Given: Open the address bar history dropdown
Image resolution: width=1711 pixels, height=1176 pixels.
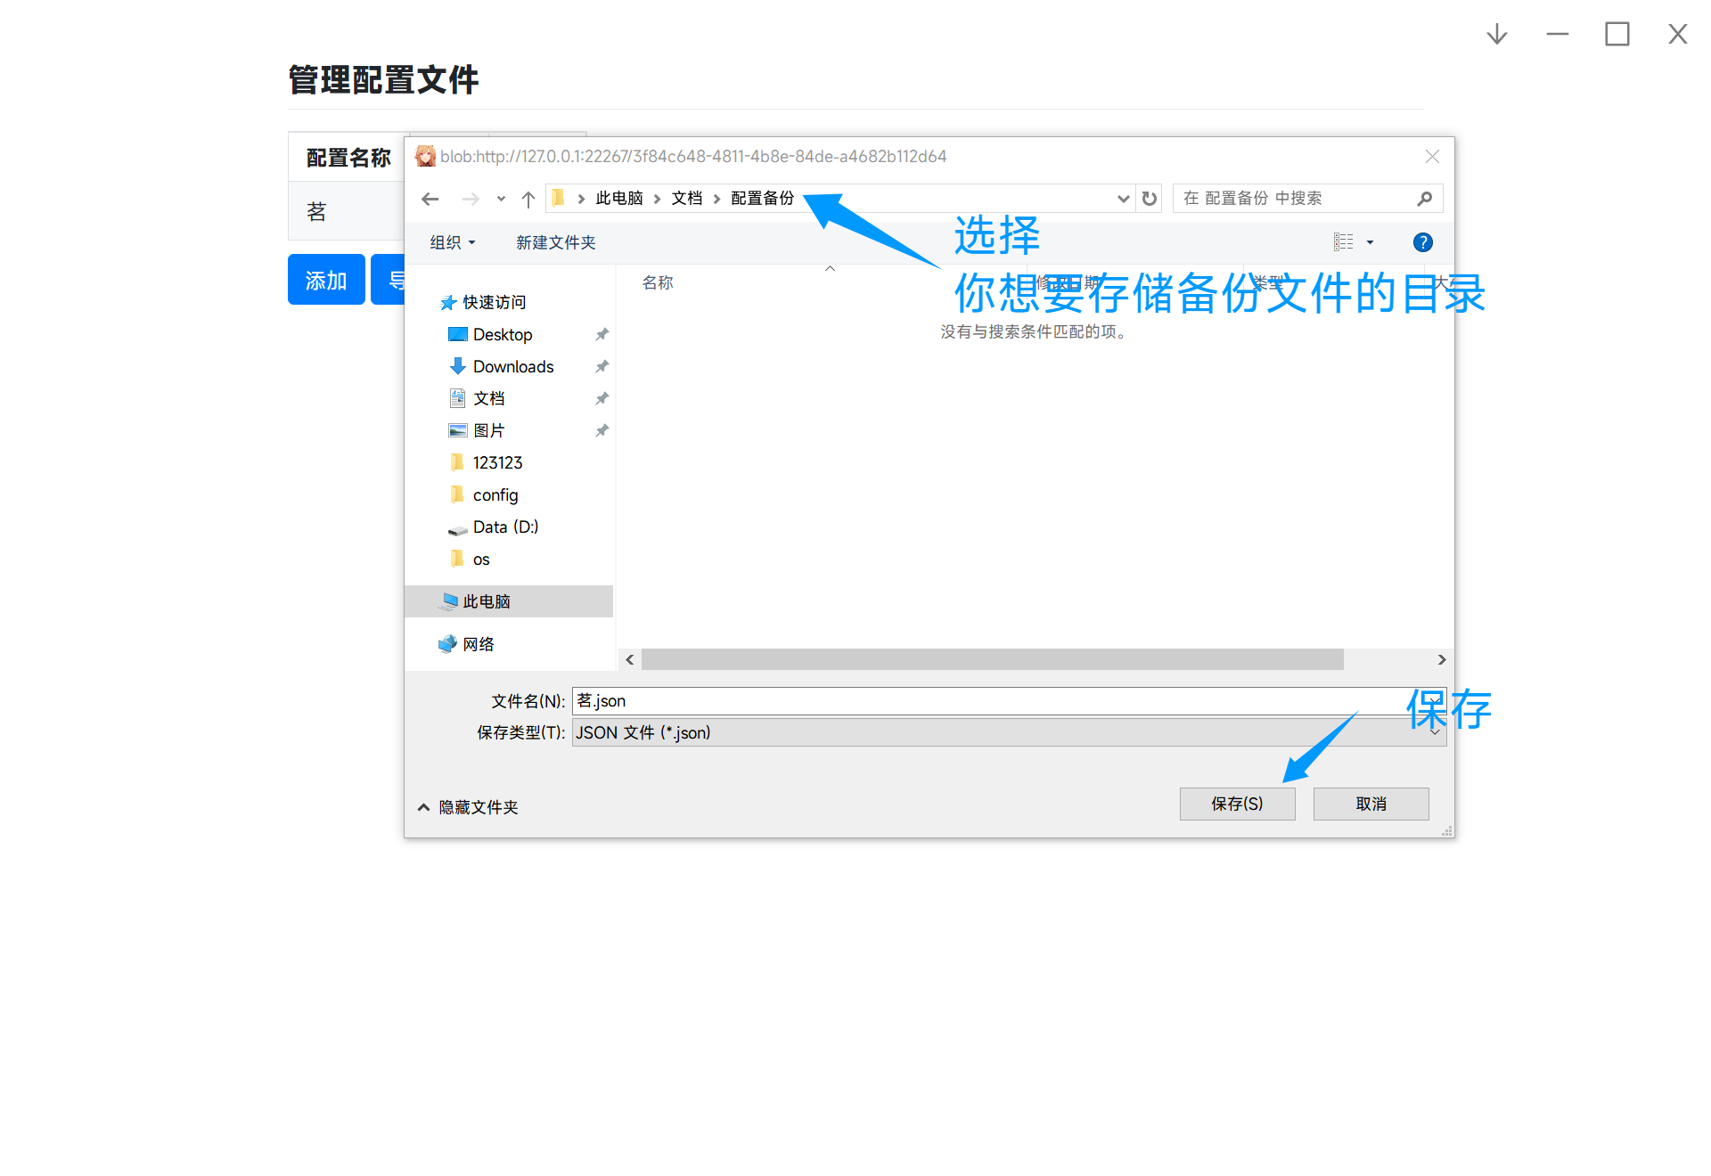Looking at the screenshot, I should click(x=1122, y=198).
